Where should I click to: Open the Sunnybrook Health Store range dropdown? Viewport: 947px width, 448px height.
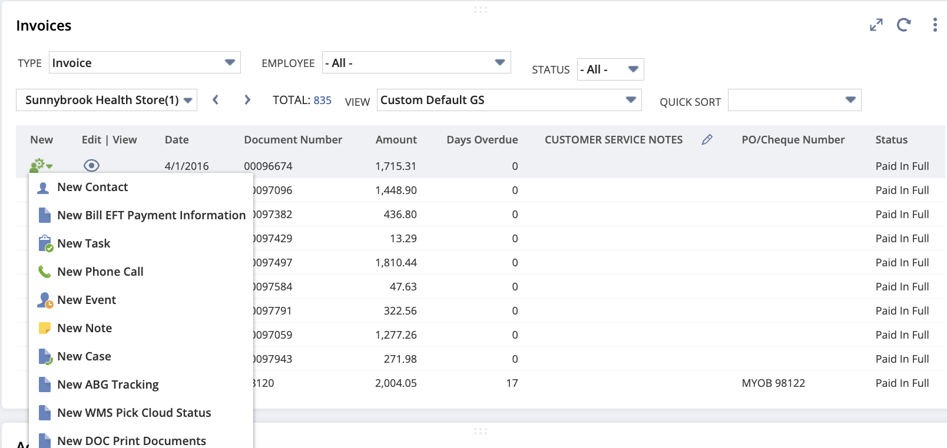click(x=107, y=100)
